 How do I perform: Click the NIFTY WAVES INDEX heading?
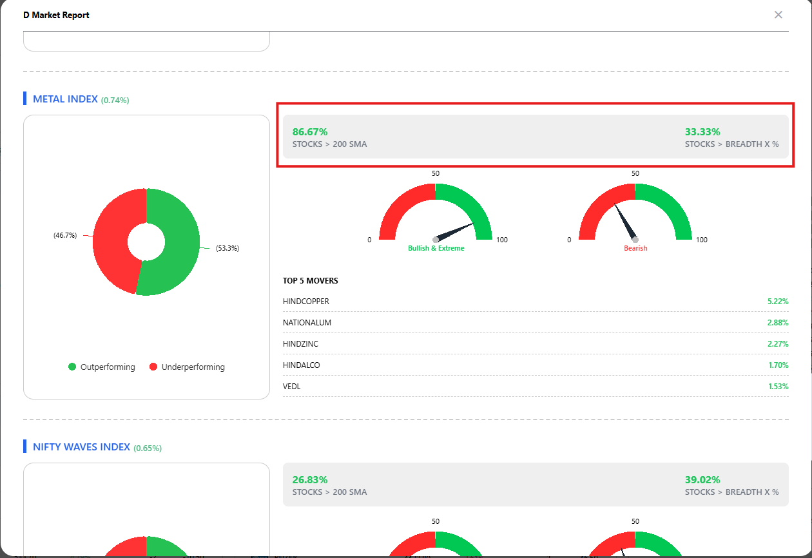pos(81,447)
